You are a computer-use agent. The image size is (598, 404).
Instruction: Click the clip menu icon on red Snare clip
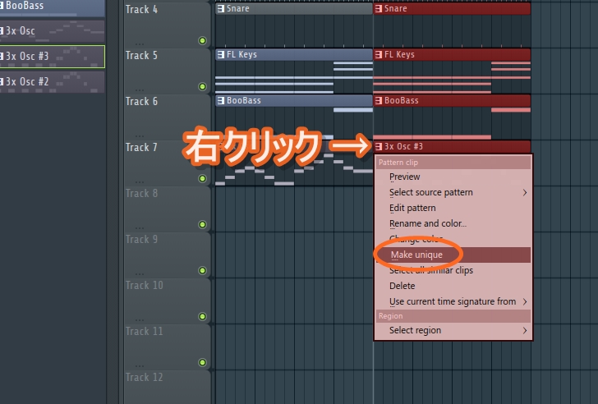[x=379, y=9]
